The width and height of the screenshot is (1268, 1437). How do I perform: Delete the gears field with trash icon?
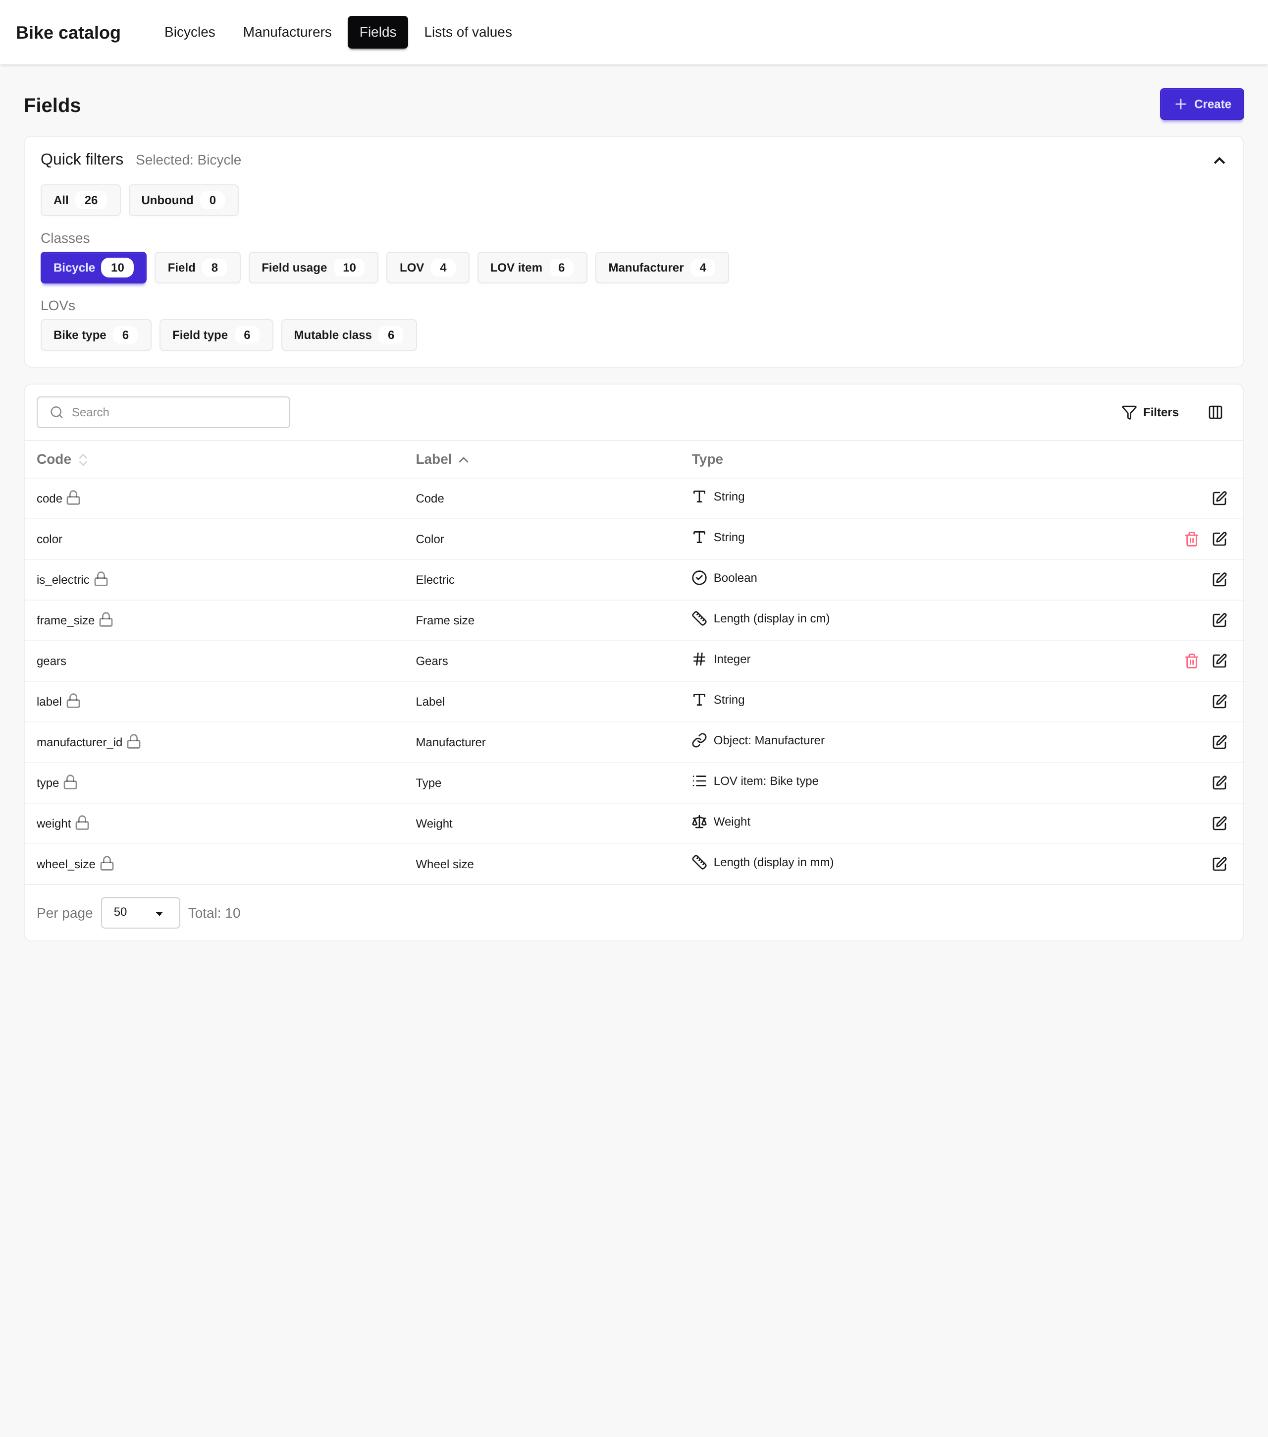pos(1191,661)
